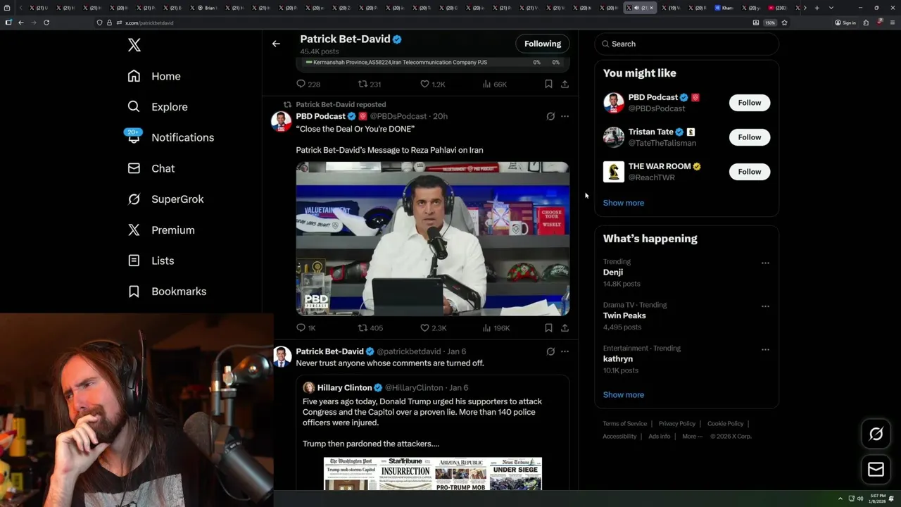Open more options on Jan 6 post
901x507 pixels.
pos(565,351)
